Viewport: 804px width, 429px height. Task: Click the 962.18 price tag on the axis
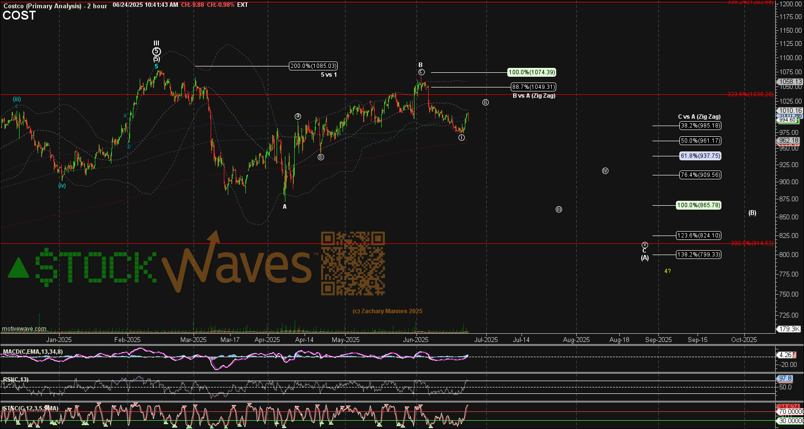point(788,141)
